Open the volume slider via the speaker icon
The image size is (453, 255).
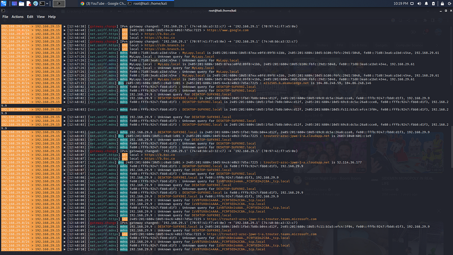coord(419,3)
